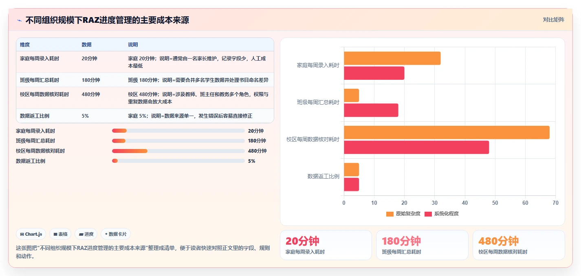Click the red bar for 数据返工比例 in chart
The height and width of the screenshot is (276, 581).
click(351, 184)
